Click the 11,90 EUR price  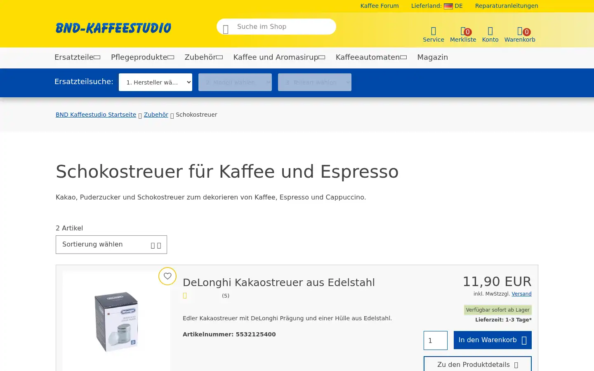pyautogui.click(x=497, y=282)
